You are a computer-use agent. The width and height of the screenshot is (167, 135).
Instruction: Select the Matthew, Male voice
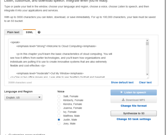59,116
